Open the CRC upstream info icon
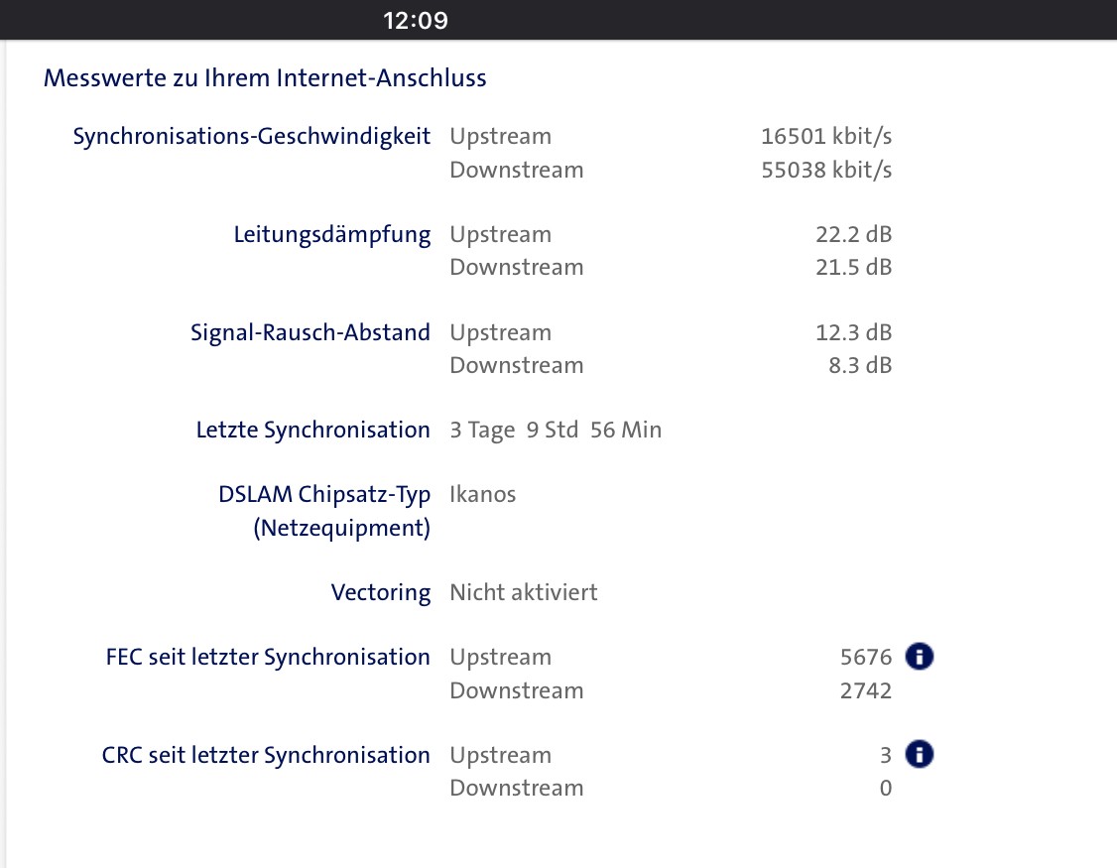This screenshot has height=868, width=1117. 920,755
